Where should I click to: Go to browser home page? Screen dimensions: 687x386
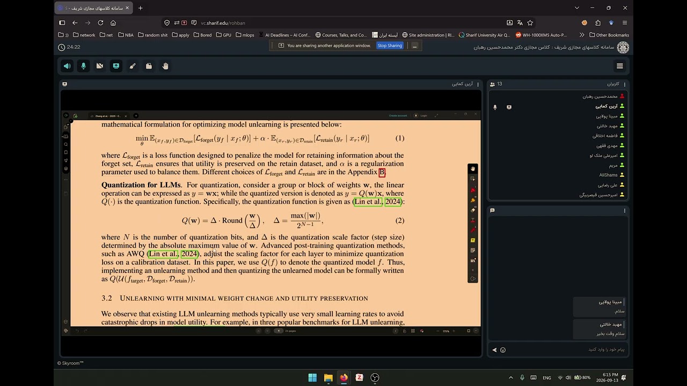(113, 23)
